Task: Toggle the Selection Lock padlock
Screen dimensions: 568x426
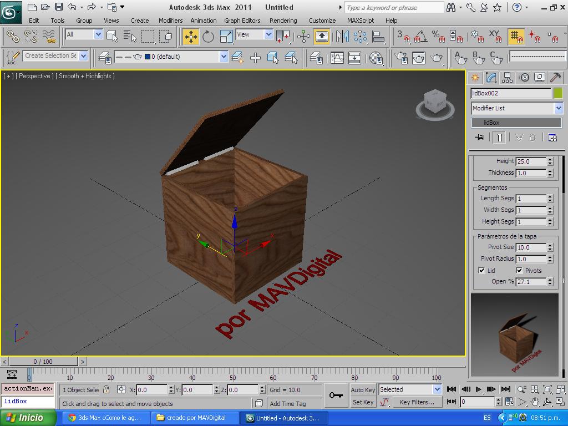Action: click(106, 389)
